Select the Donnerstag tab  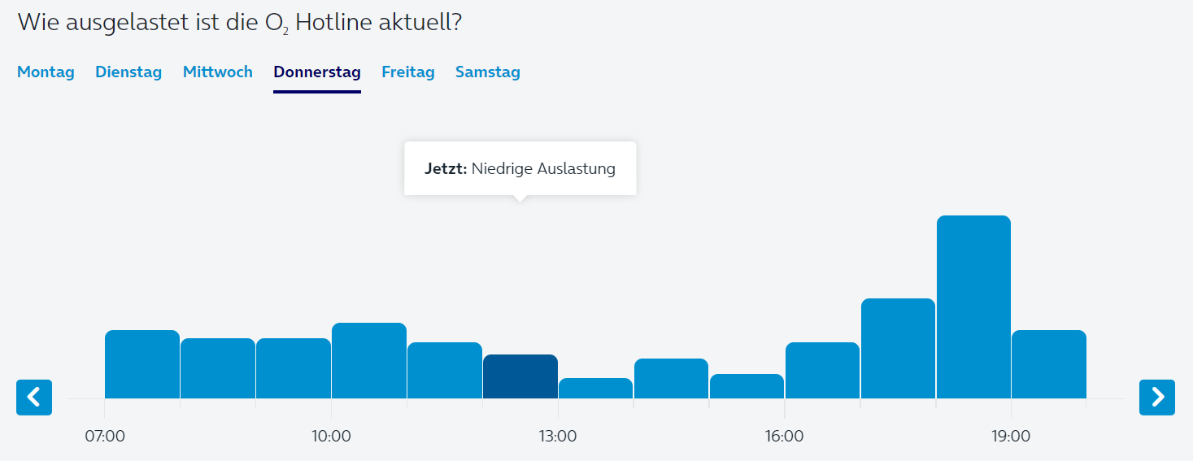[x=317, y=72]
